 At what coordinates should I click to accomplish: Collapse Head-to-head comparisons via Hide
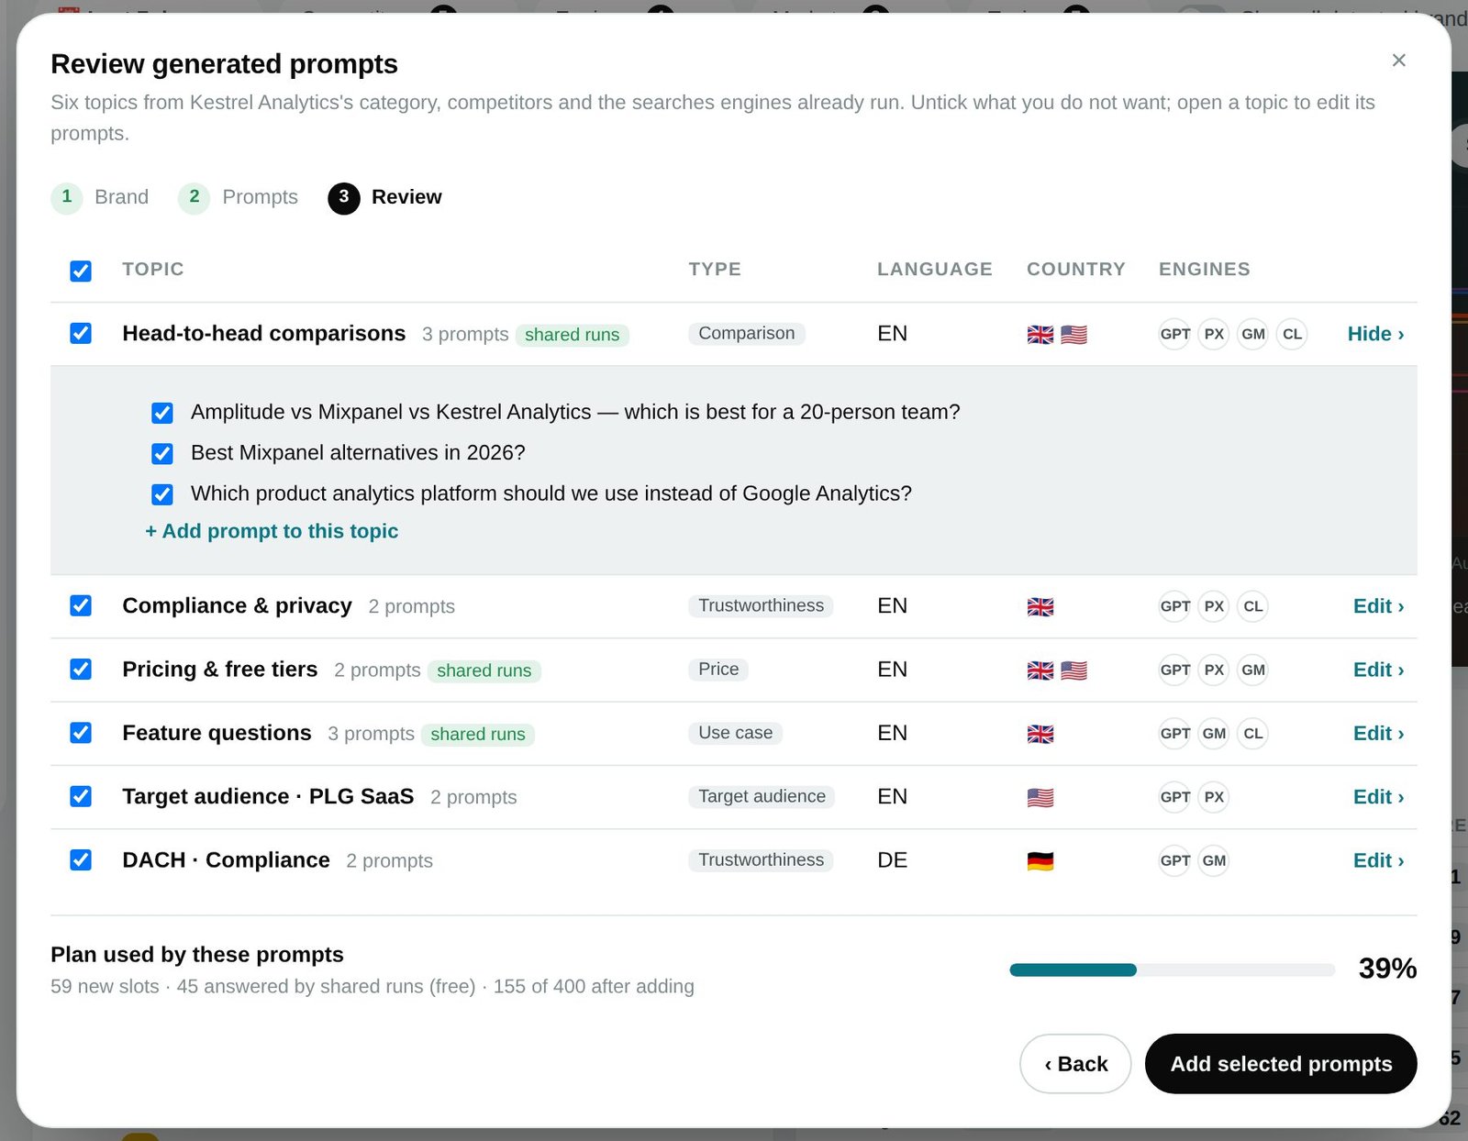[x=1375, y=334]
